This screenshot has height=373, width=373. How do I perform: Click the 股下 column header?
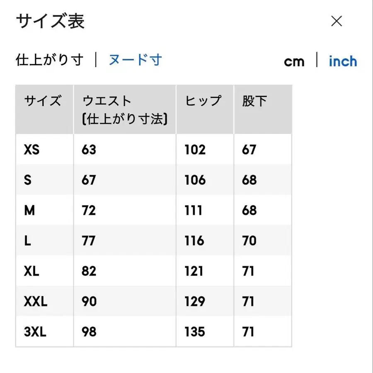pos(254,100)
